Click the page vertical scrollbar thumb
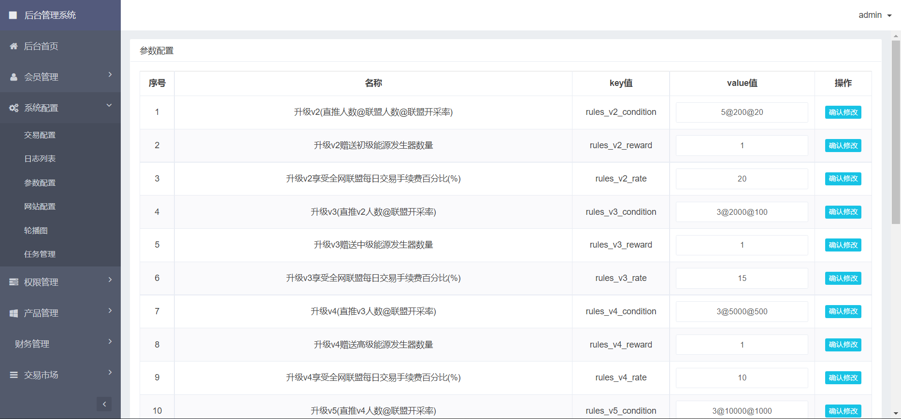901x419 pixels. point(896,132)
